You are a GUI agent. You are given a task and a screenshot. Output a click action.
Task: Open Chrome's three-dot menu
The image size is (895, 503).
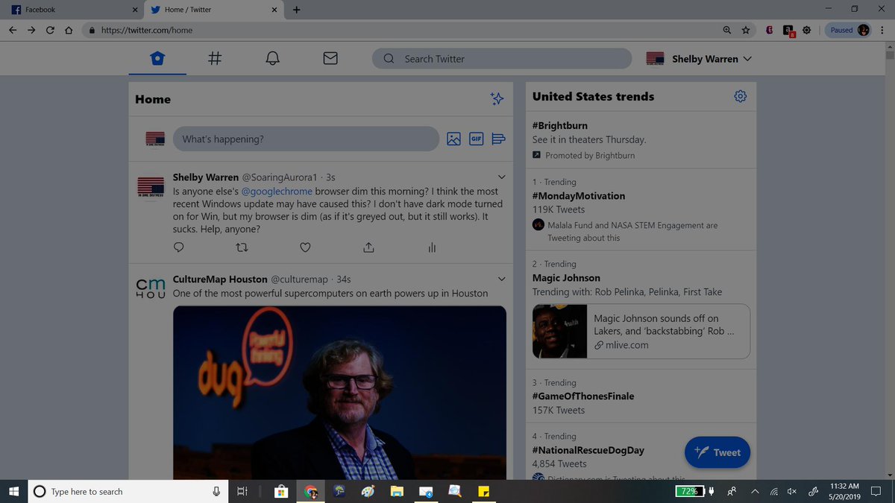pyautogui.click(x=883, y=31)
